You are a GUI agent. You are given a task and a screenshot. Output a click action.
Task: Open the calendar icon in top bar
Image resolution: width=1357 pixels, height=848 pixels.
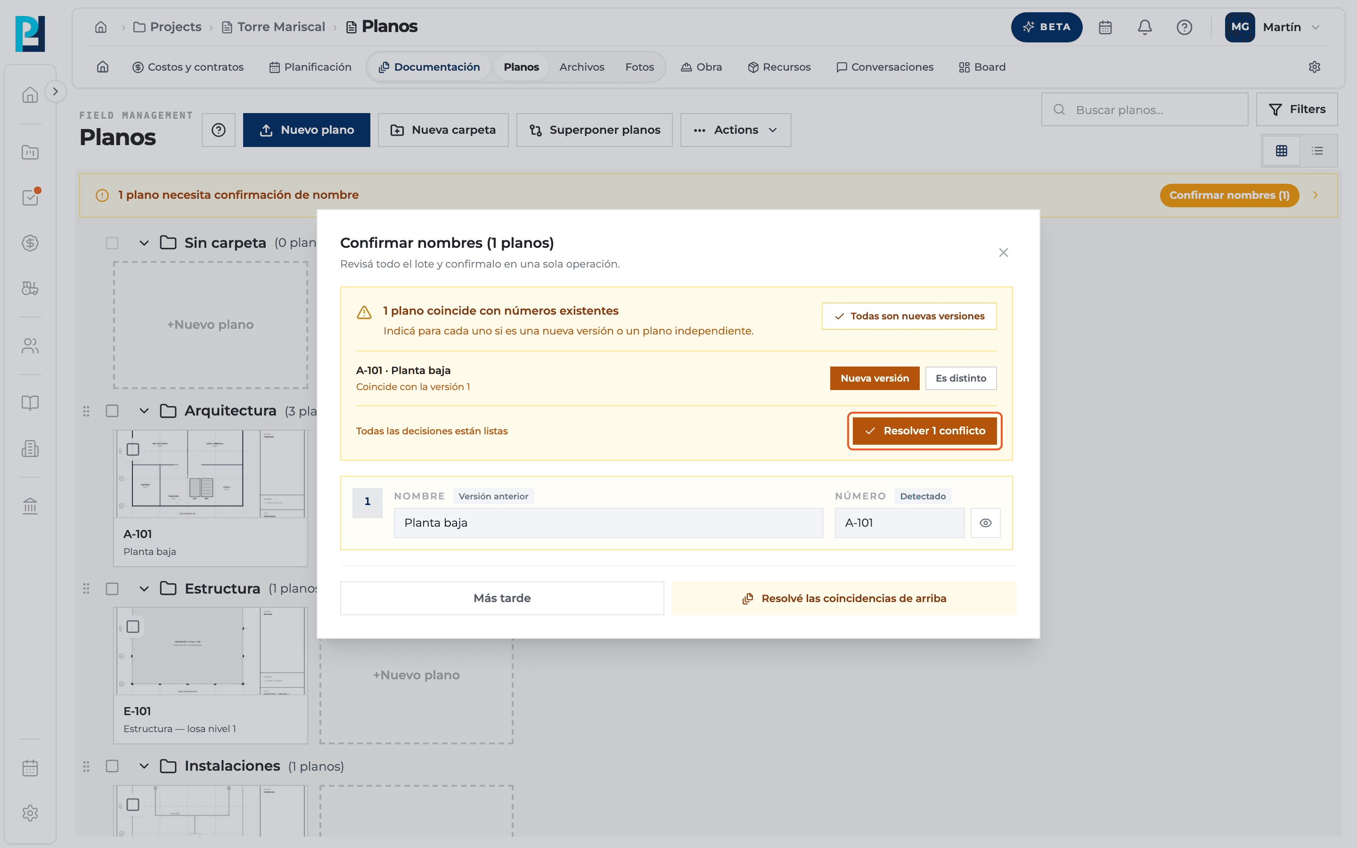point(1104,27)
